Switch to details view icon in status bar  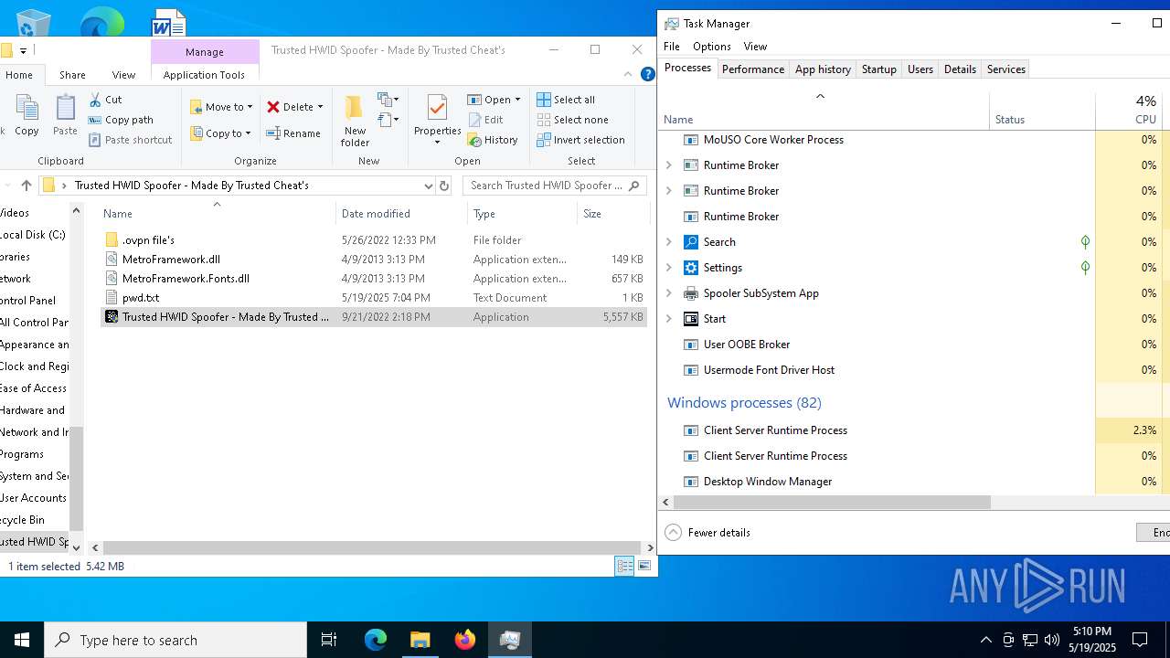[624, 566]
